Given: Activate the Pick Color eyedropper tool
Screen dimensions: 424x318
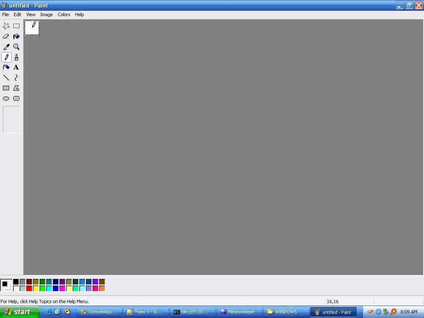Looking at the screenshot, I should [x=6, y=47].
